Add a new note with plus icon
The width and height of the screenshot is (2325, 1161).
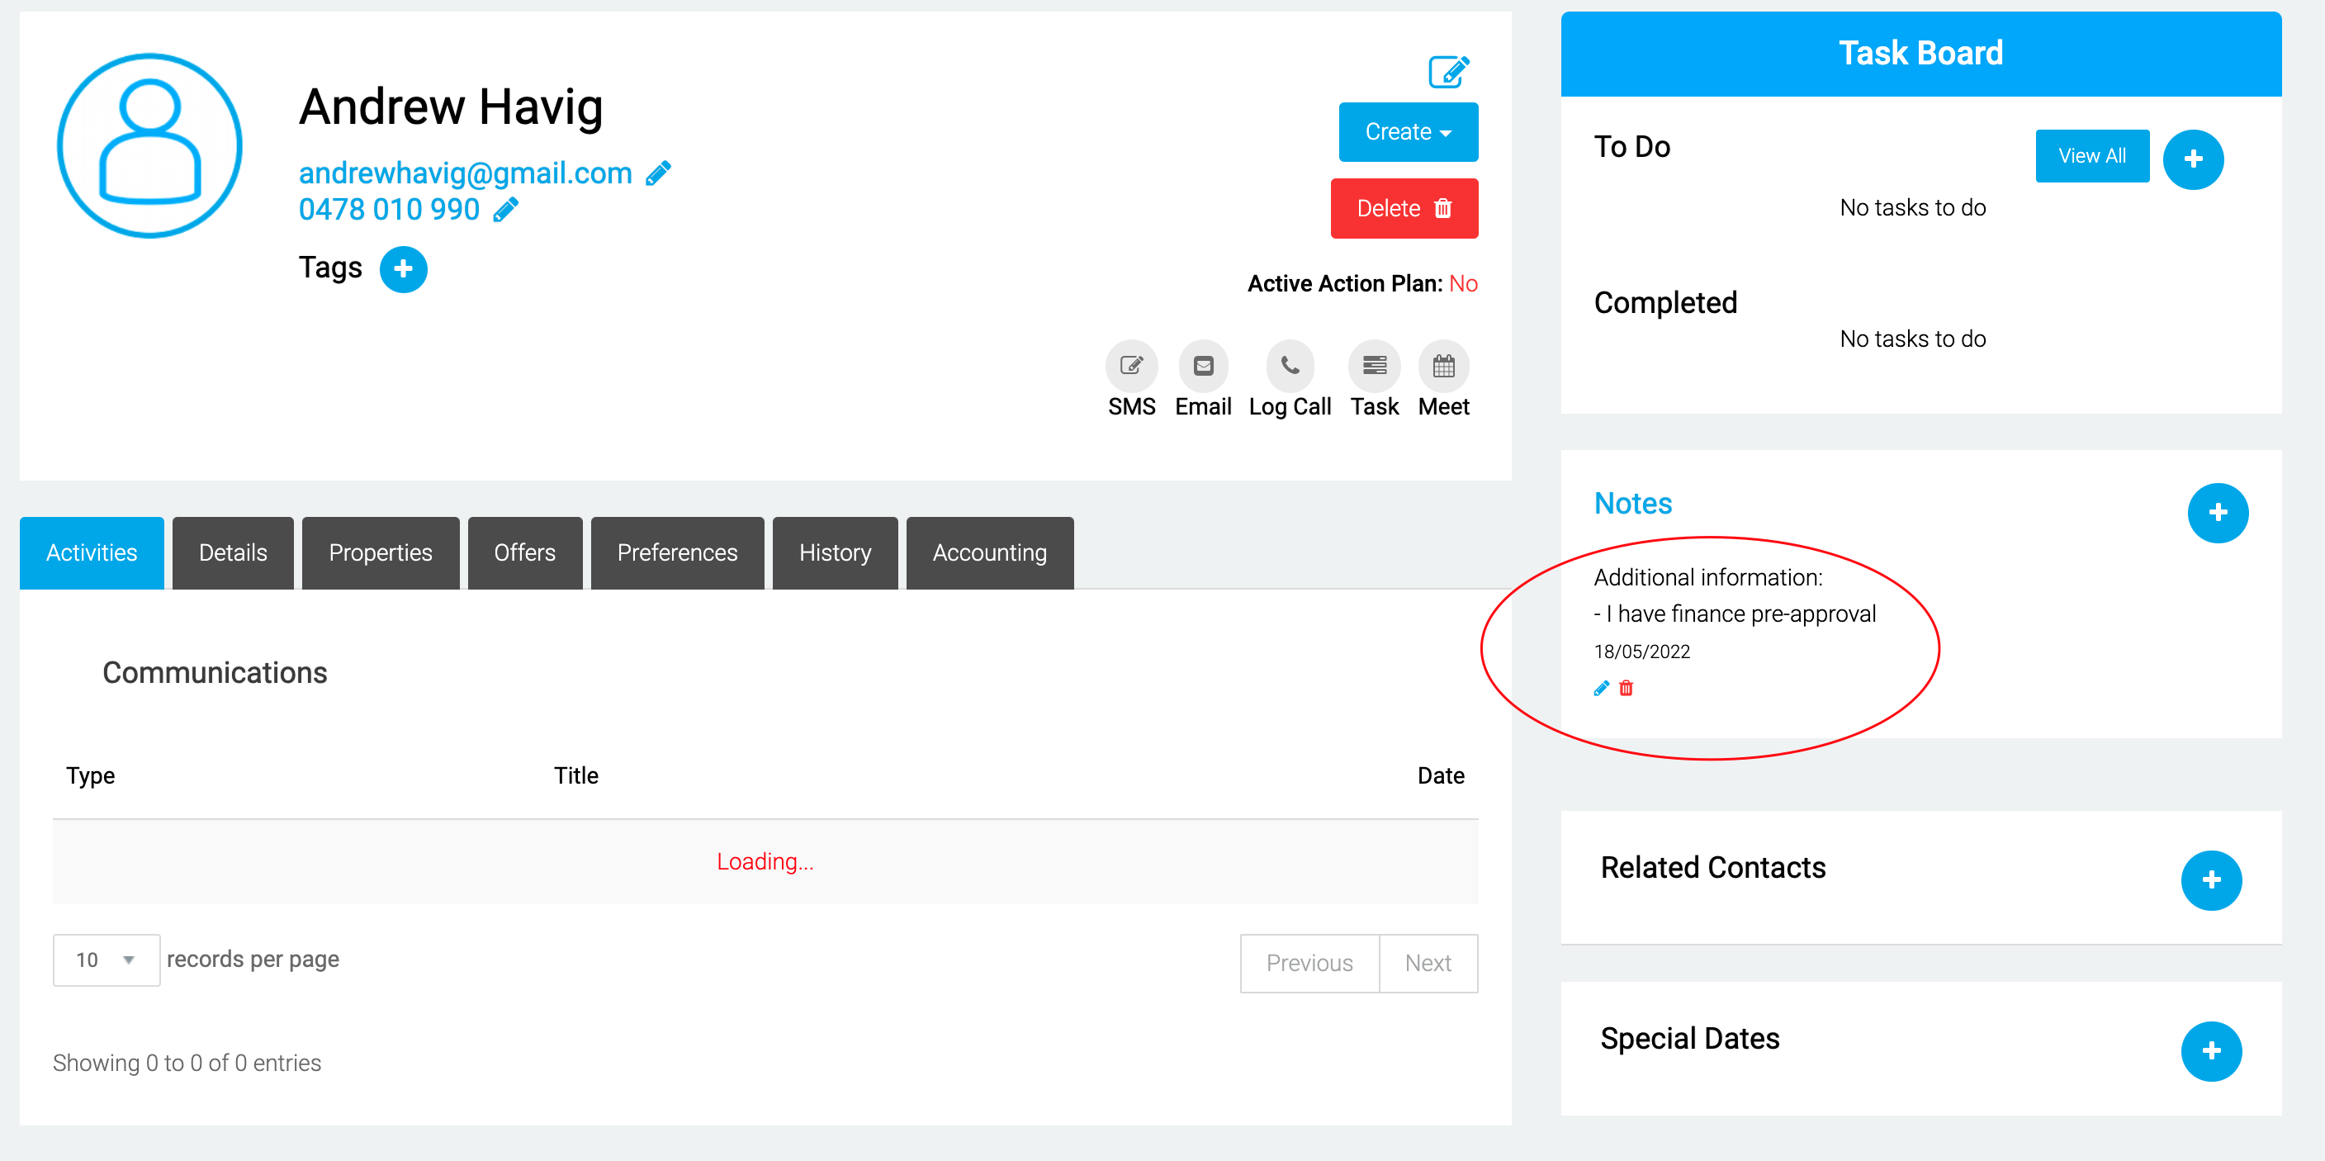coord(2218,513)
